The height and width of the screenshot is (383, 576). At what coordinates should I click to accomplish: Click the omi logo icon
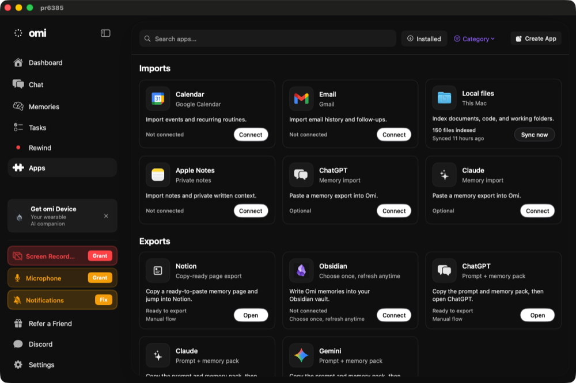18,33
